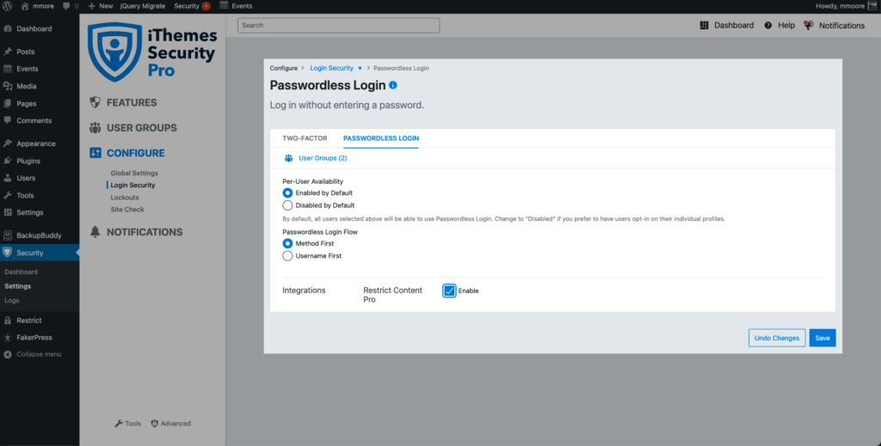
Task: Uncheck the Restrict Content Pro Enable checkbox
Action: [449, 290]
